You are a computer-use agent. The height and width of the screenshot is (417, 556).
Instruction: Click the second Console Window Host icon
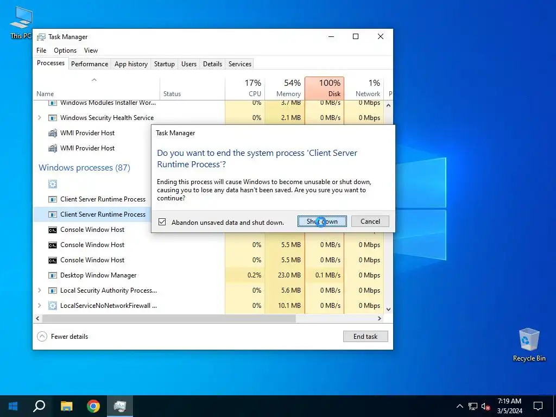point(53,245)
